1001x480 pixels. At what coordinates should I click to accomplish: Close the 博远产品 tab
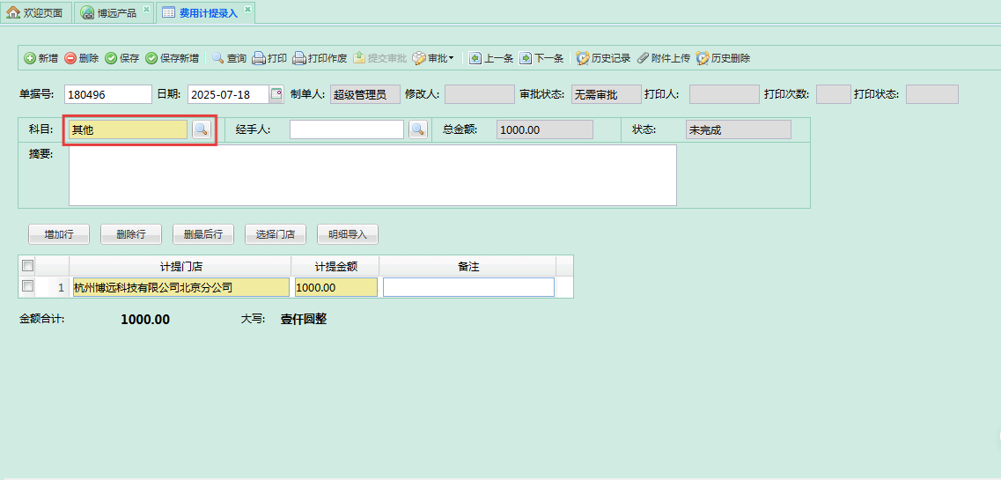coord(146,9)
